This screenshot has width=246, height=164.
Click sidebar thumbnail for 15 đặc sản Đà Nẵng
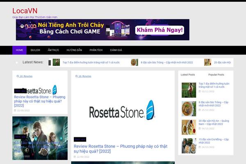189,146
